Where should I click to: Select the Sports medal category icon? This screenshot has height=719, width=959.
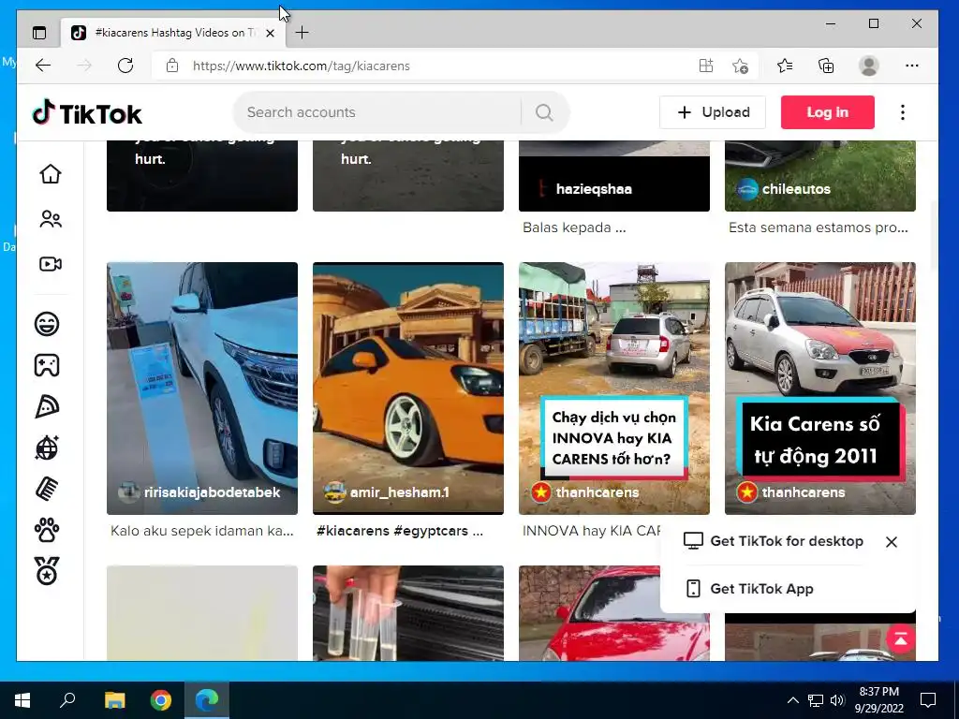(47, 571)
